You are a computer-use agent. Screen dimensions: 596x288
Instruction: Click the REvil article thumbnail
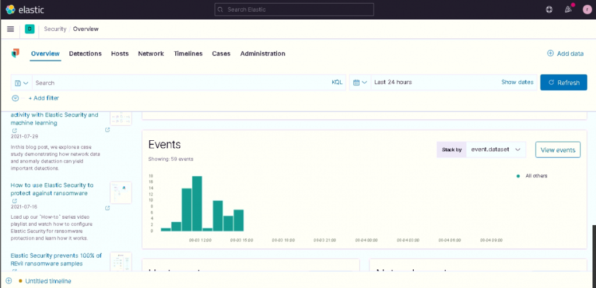click(x=121, y=262)
